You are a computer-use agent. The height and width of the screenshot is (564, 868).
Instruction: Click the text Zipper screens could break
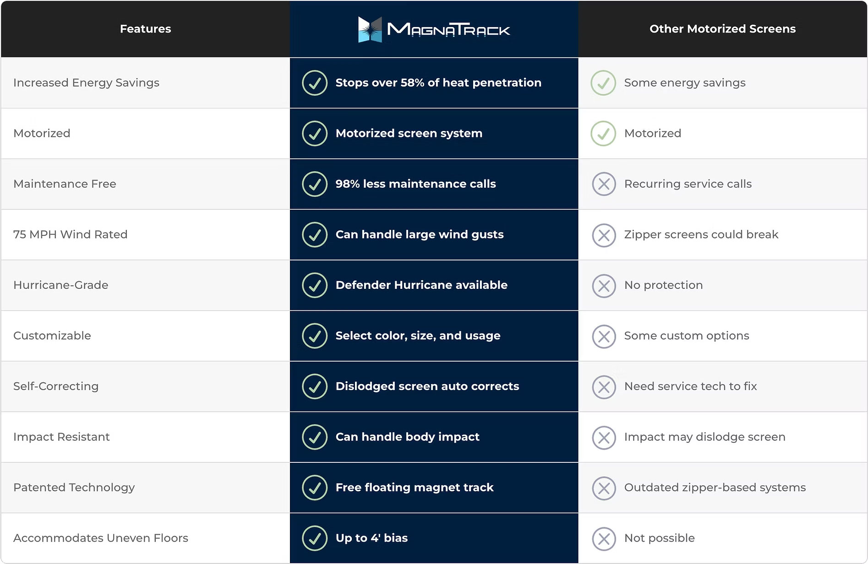click(701, 234)
